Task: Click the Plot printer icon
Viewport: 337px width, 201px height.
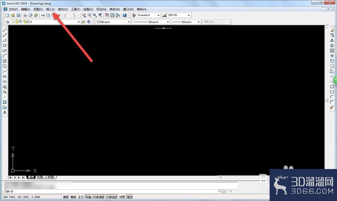Action: click(25, 15)
